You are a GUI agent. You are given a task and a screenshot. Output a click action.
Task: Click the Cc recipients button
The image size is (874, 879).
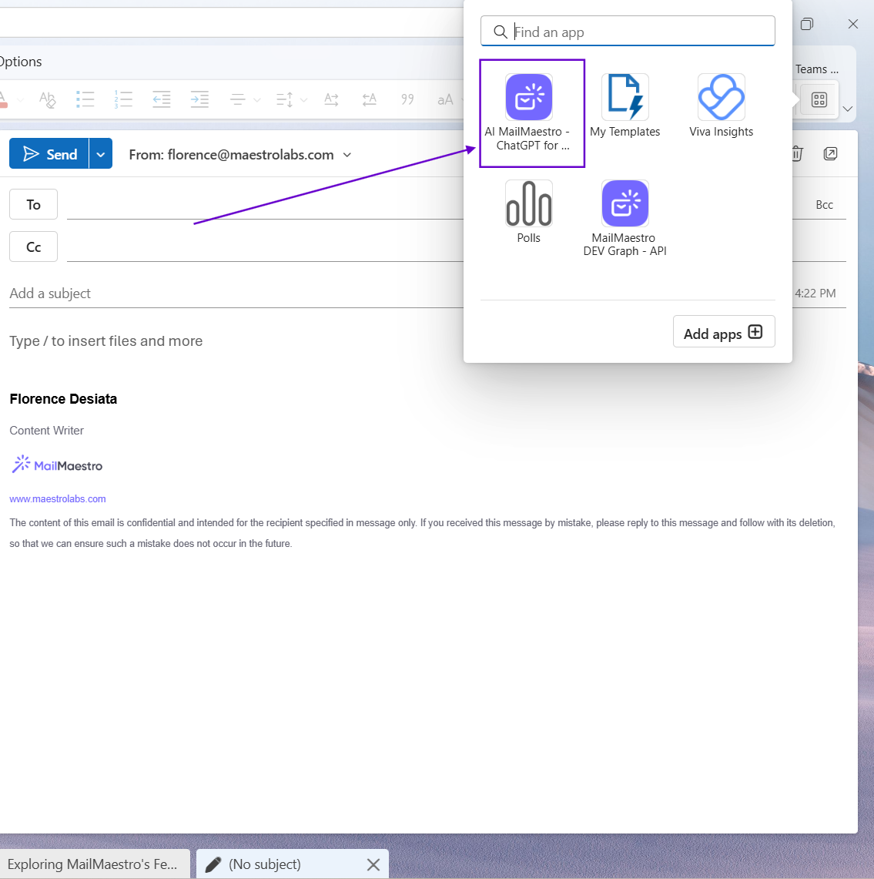click(33, 247)
